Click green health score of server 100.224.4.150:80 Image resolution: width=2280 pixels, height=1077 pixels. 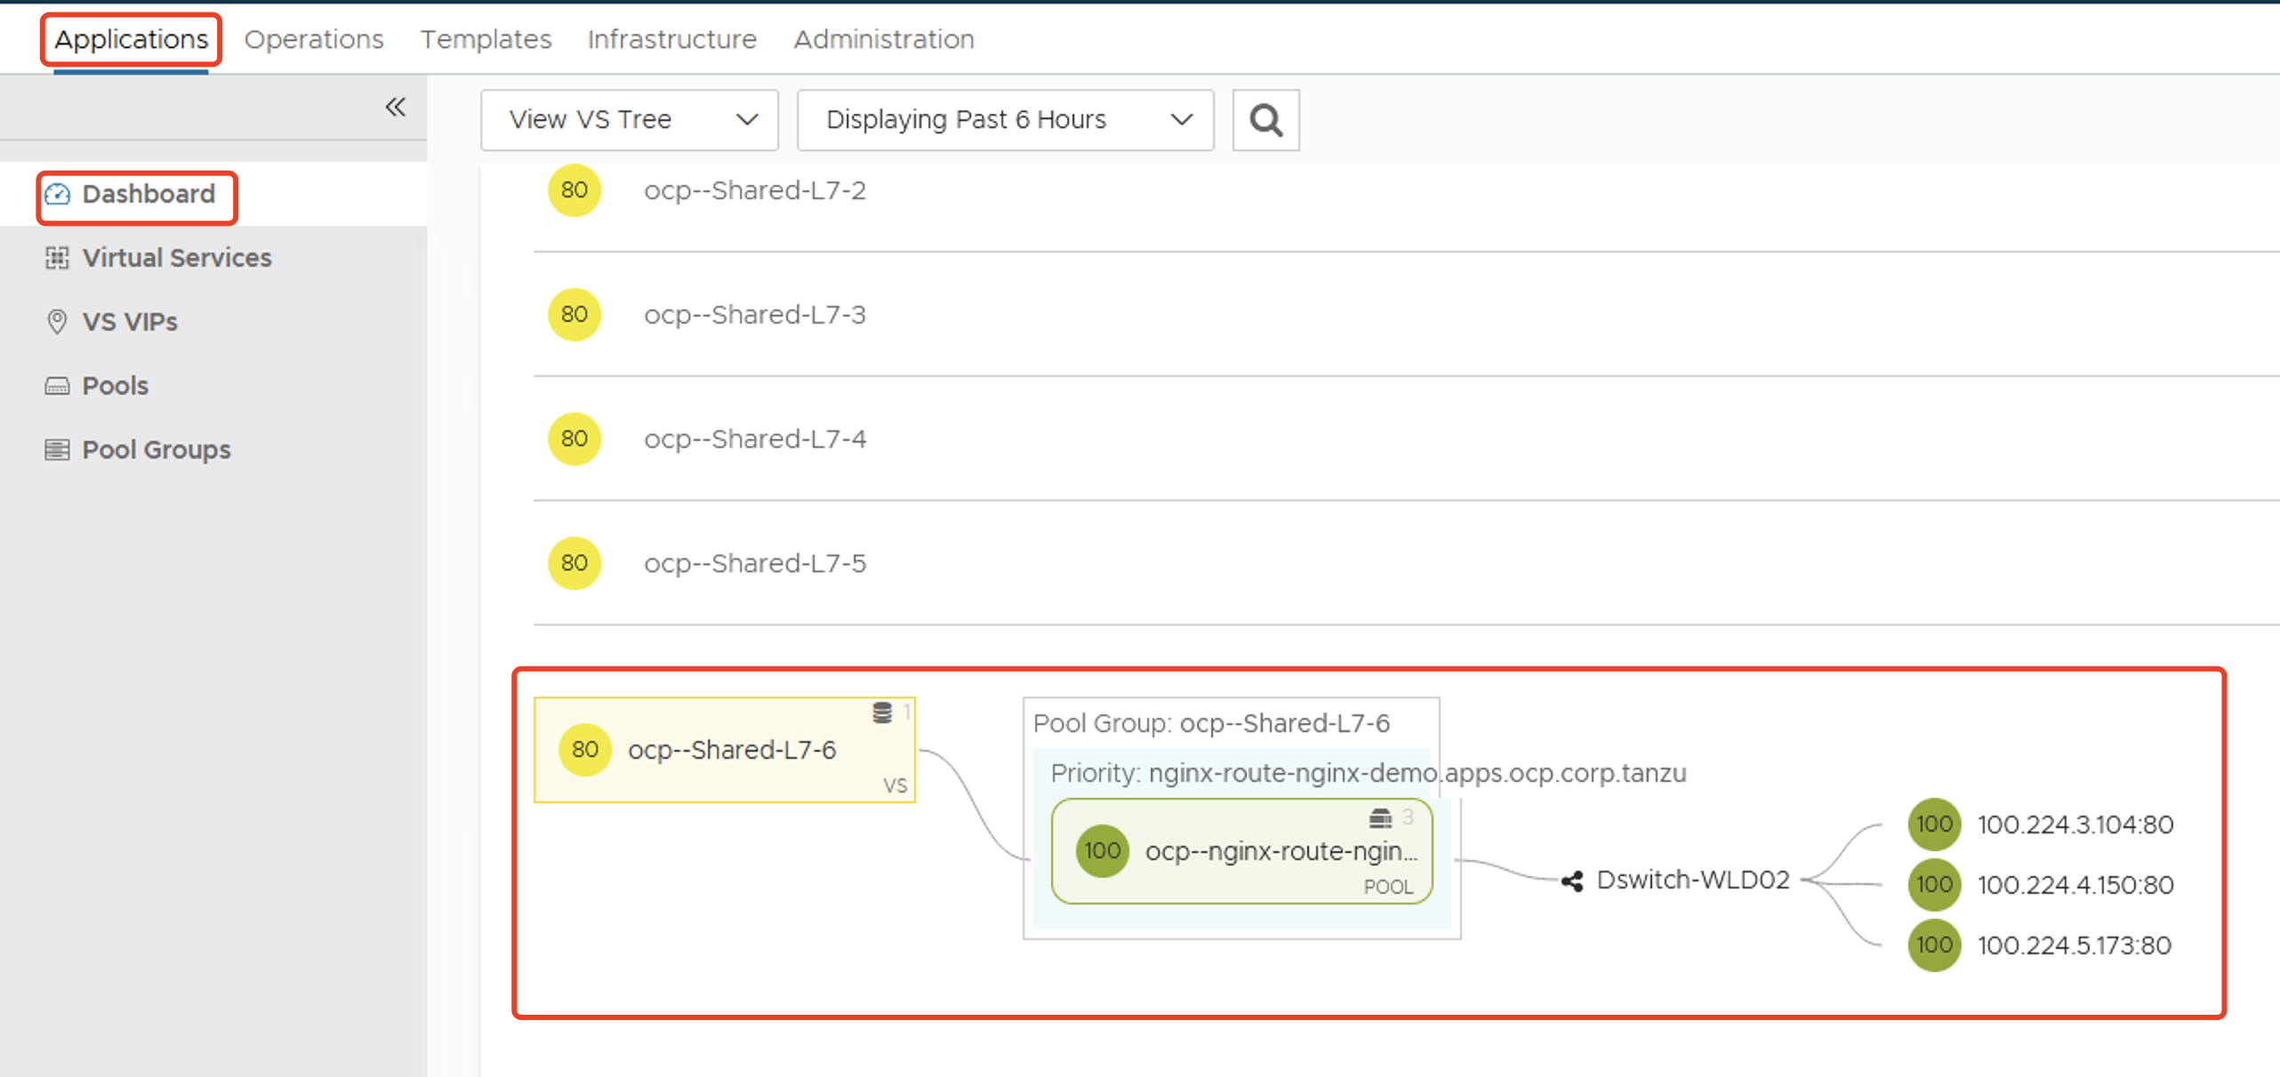1933,884
